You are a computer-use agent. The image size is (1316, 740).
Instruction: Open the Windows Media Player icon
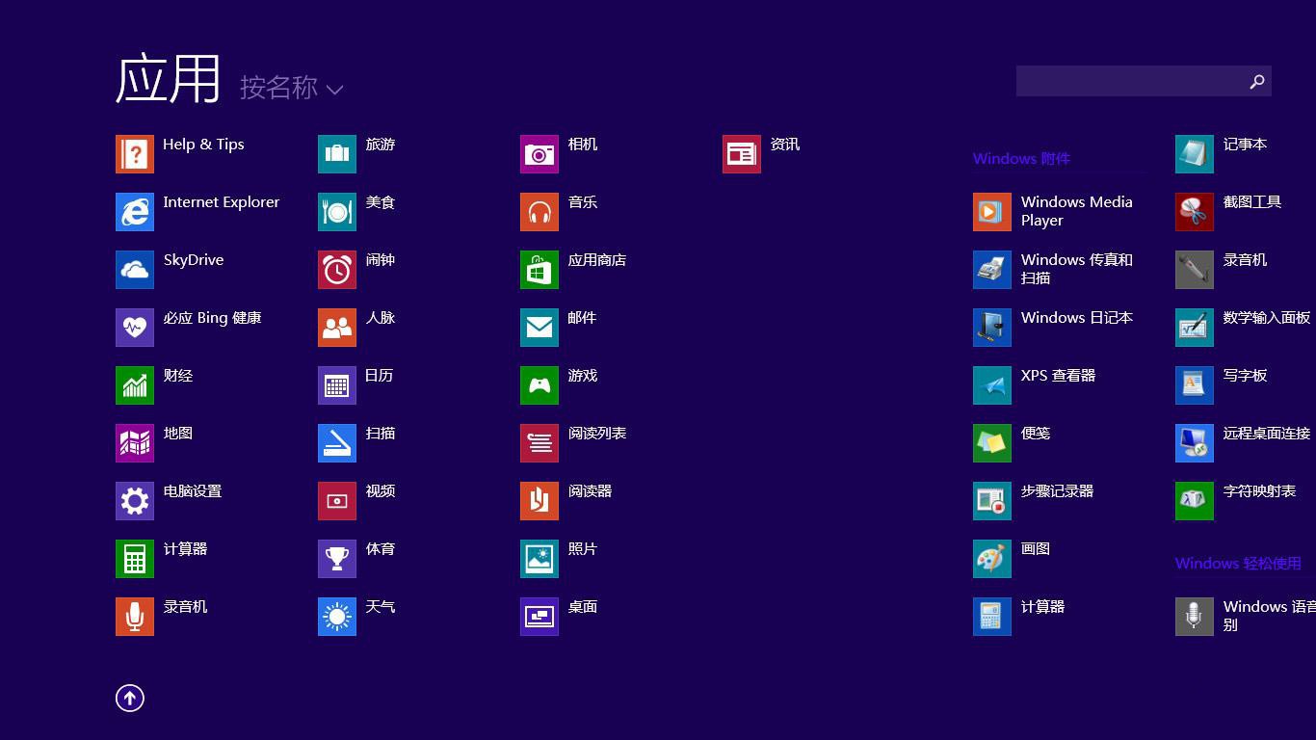[992, 212]
